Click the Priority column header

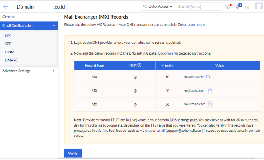[167, 66]
